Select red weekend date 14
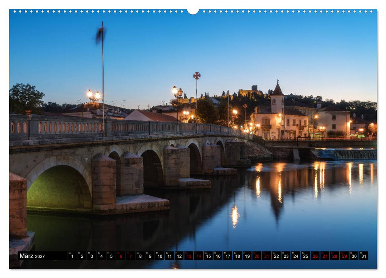This screenshot has height=278, width=386. tap(199, 256)
